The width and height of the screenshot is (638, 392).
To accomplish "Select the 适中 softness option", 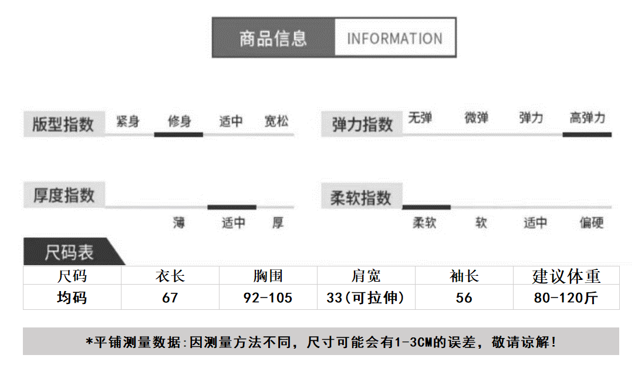I will point(535,222).
